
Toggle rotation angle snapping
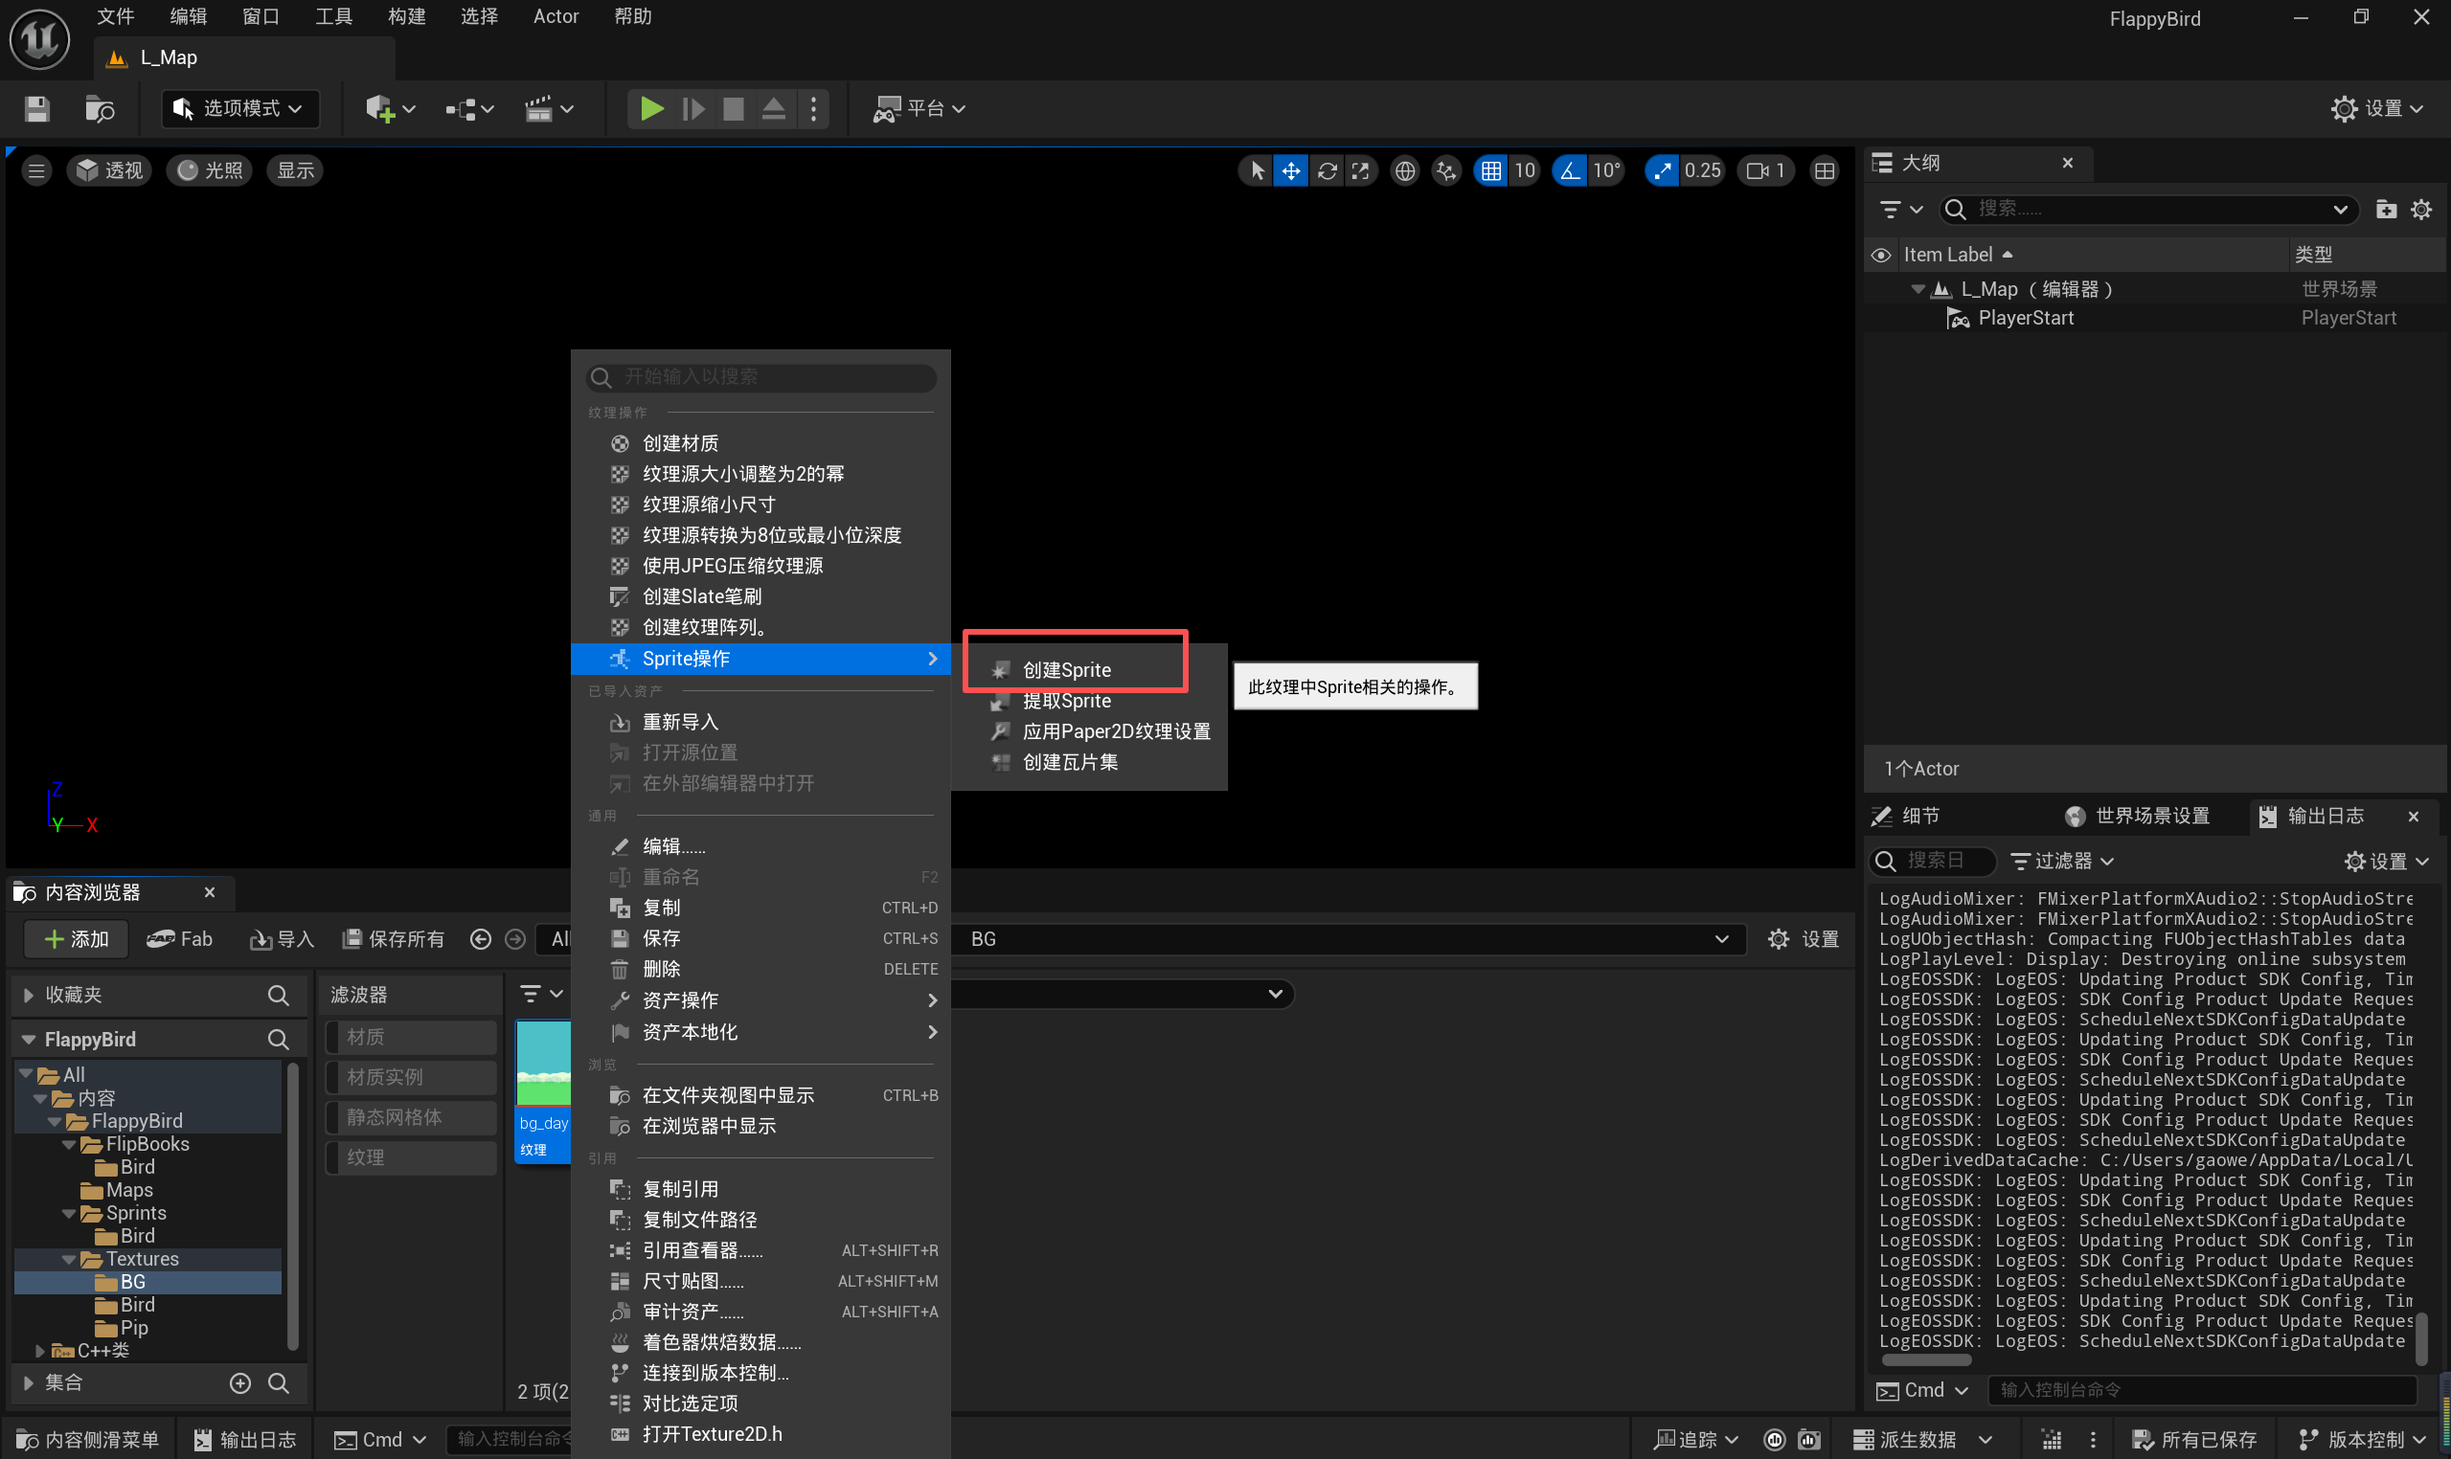pyautogui.click(x=1570, y=171)
